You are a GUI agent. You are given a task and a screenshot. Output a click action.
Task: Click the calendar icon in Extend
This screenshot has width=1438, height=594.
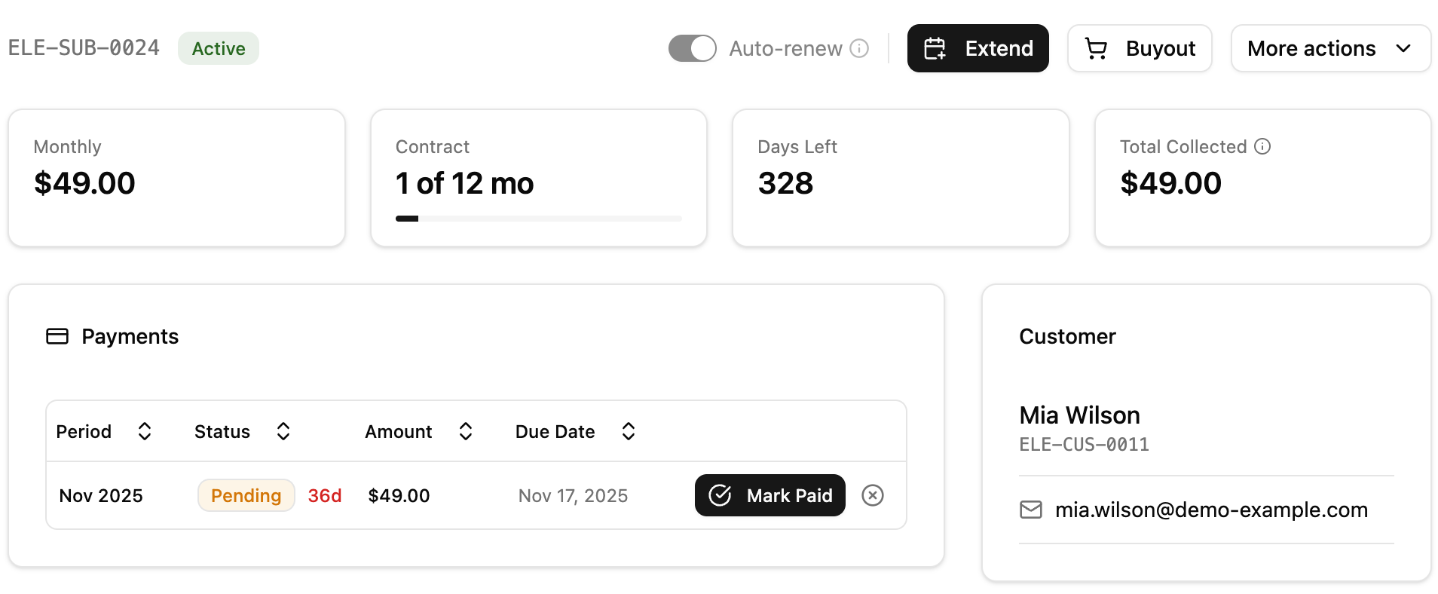pos(935,48)
